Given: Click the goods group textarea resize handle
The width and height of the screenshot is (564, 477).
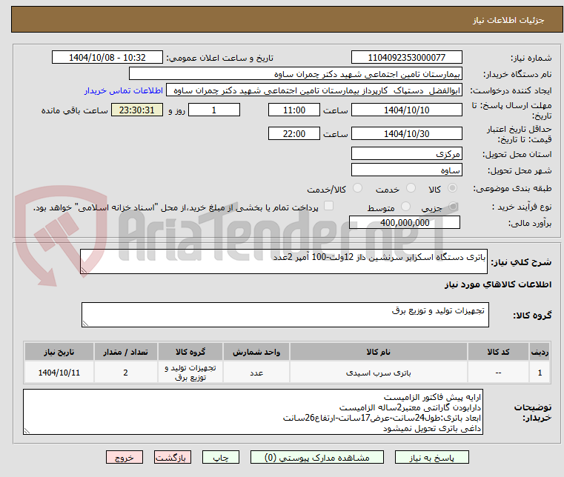Looking at the screenshot, I should [x=85, y=324].
